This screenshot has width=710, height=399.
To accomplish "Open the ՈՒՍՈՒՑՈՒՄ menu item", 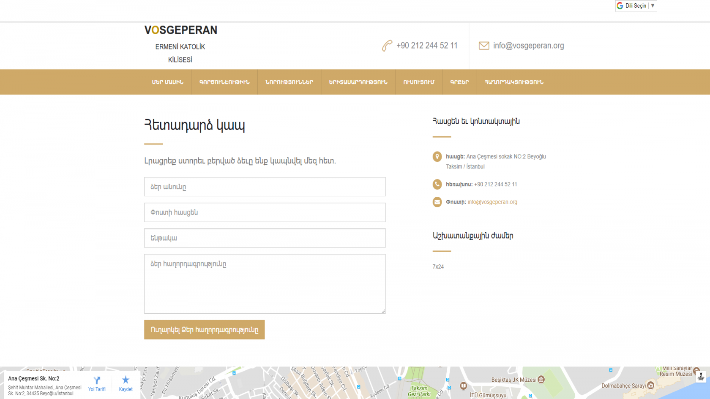I will pyautogui.click(x=419, y=82).
